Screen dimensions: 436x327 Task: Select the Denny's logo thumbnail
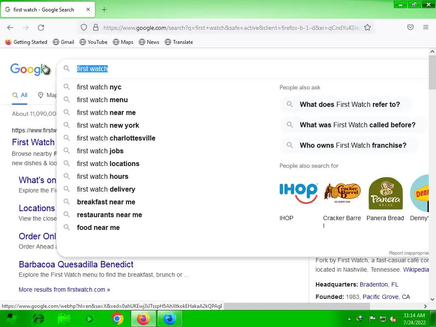click(419, 193)
